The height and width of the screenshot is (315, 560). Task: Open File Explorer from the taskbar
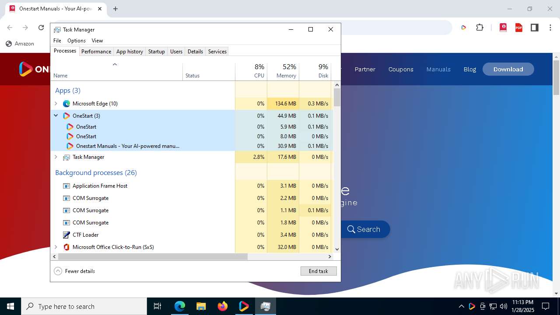click(201, 306)
